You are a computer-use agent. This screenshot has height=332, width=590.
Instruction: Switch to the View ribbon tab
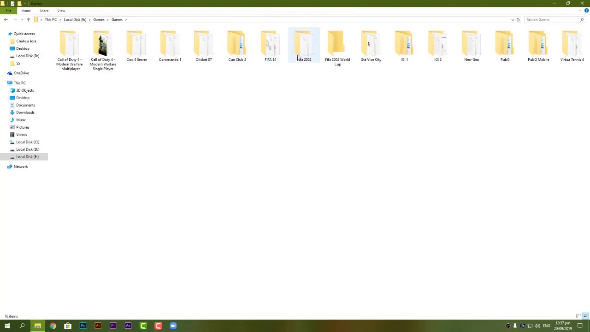point(61,11)
